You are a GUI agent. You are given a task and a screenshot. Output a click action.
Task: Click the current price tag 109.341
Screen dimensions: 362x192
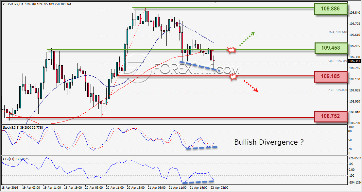point(354,61)
